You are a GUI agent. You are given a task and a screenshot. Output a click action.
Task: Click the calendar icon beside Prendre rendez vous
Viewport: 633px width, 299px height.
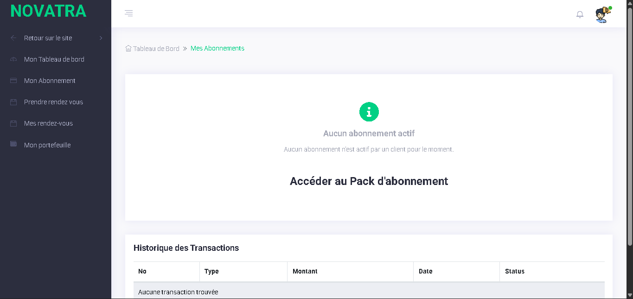pyautogui.click(x=13, y=102)
